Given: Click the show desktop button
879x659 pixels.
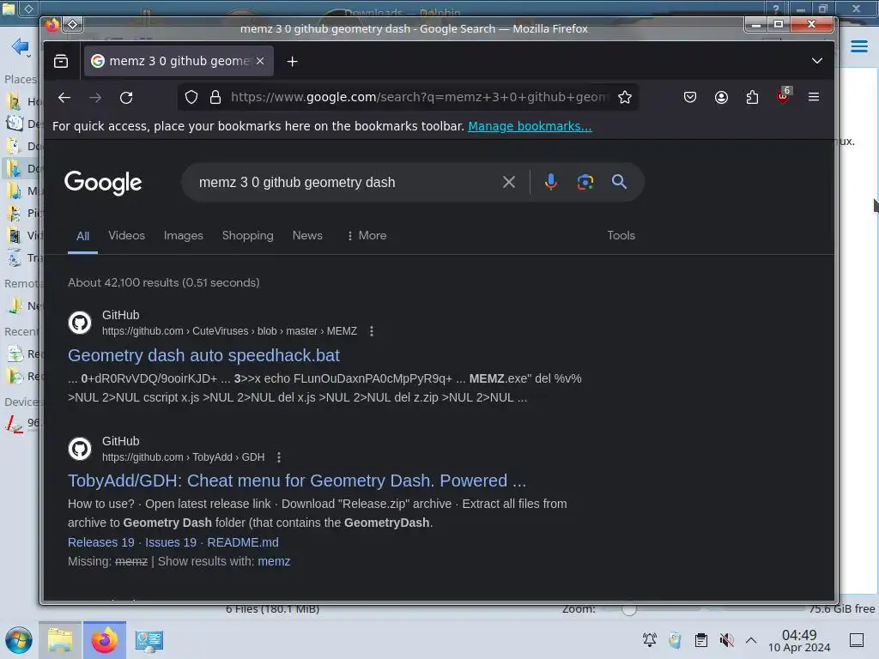Looking at the screenshot, I should [x=857, y=640].
